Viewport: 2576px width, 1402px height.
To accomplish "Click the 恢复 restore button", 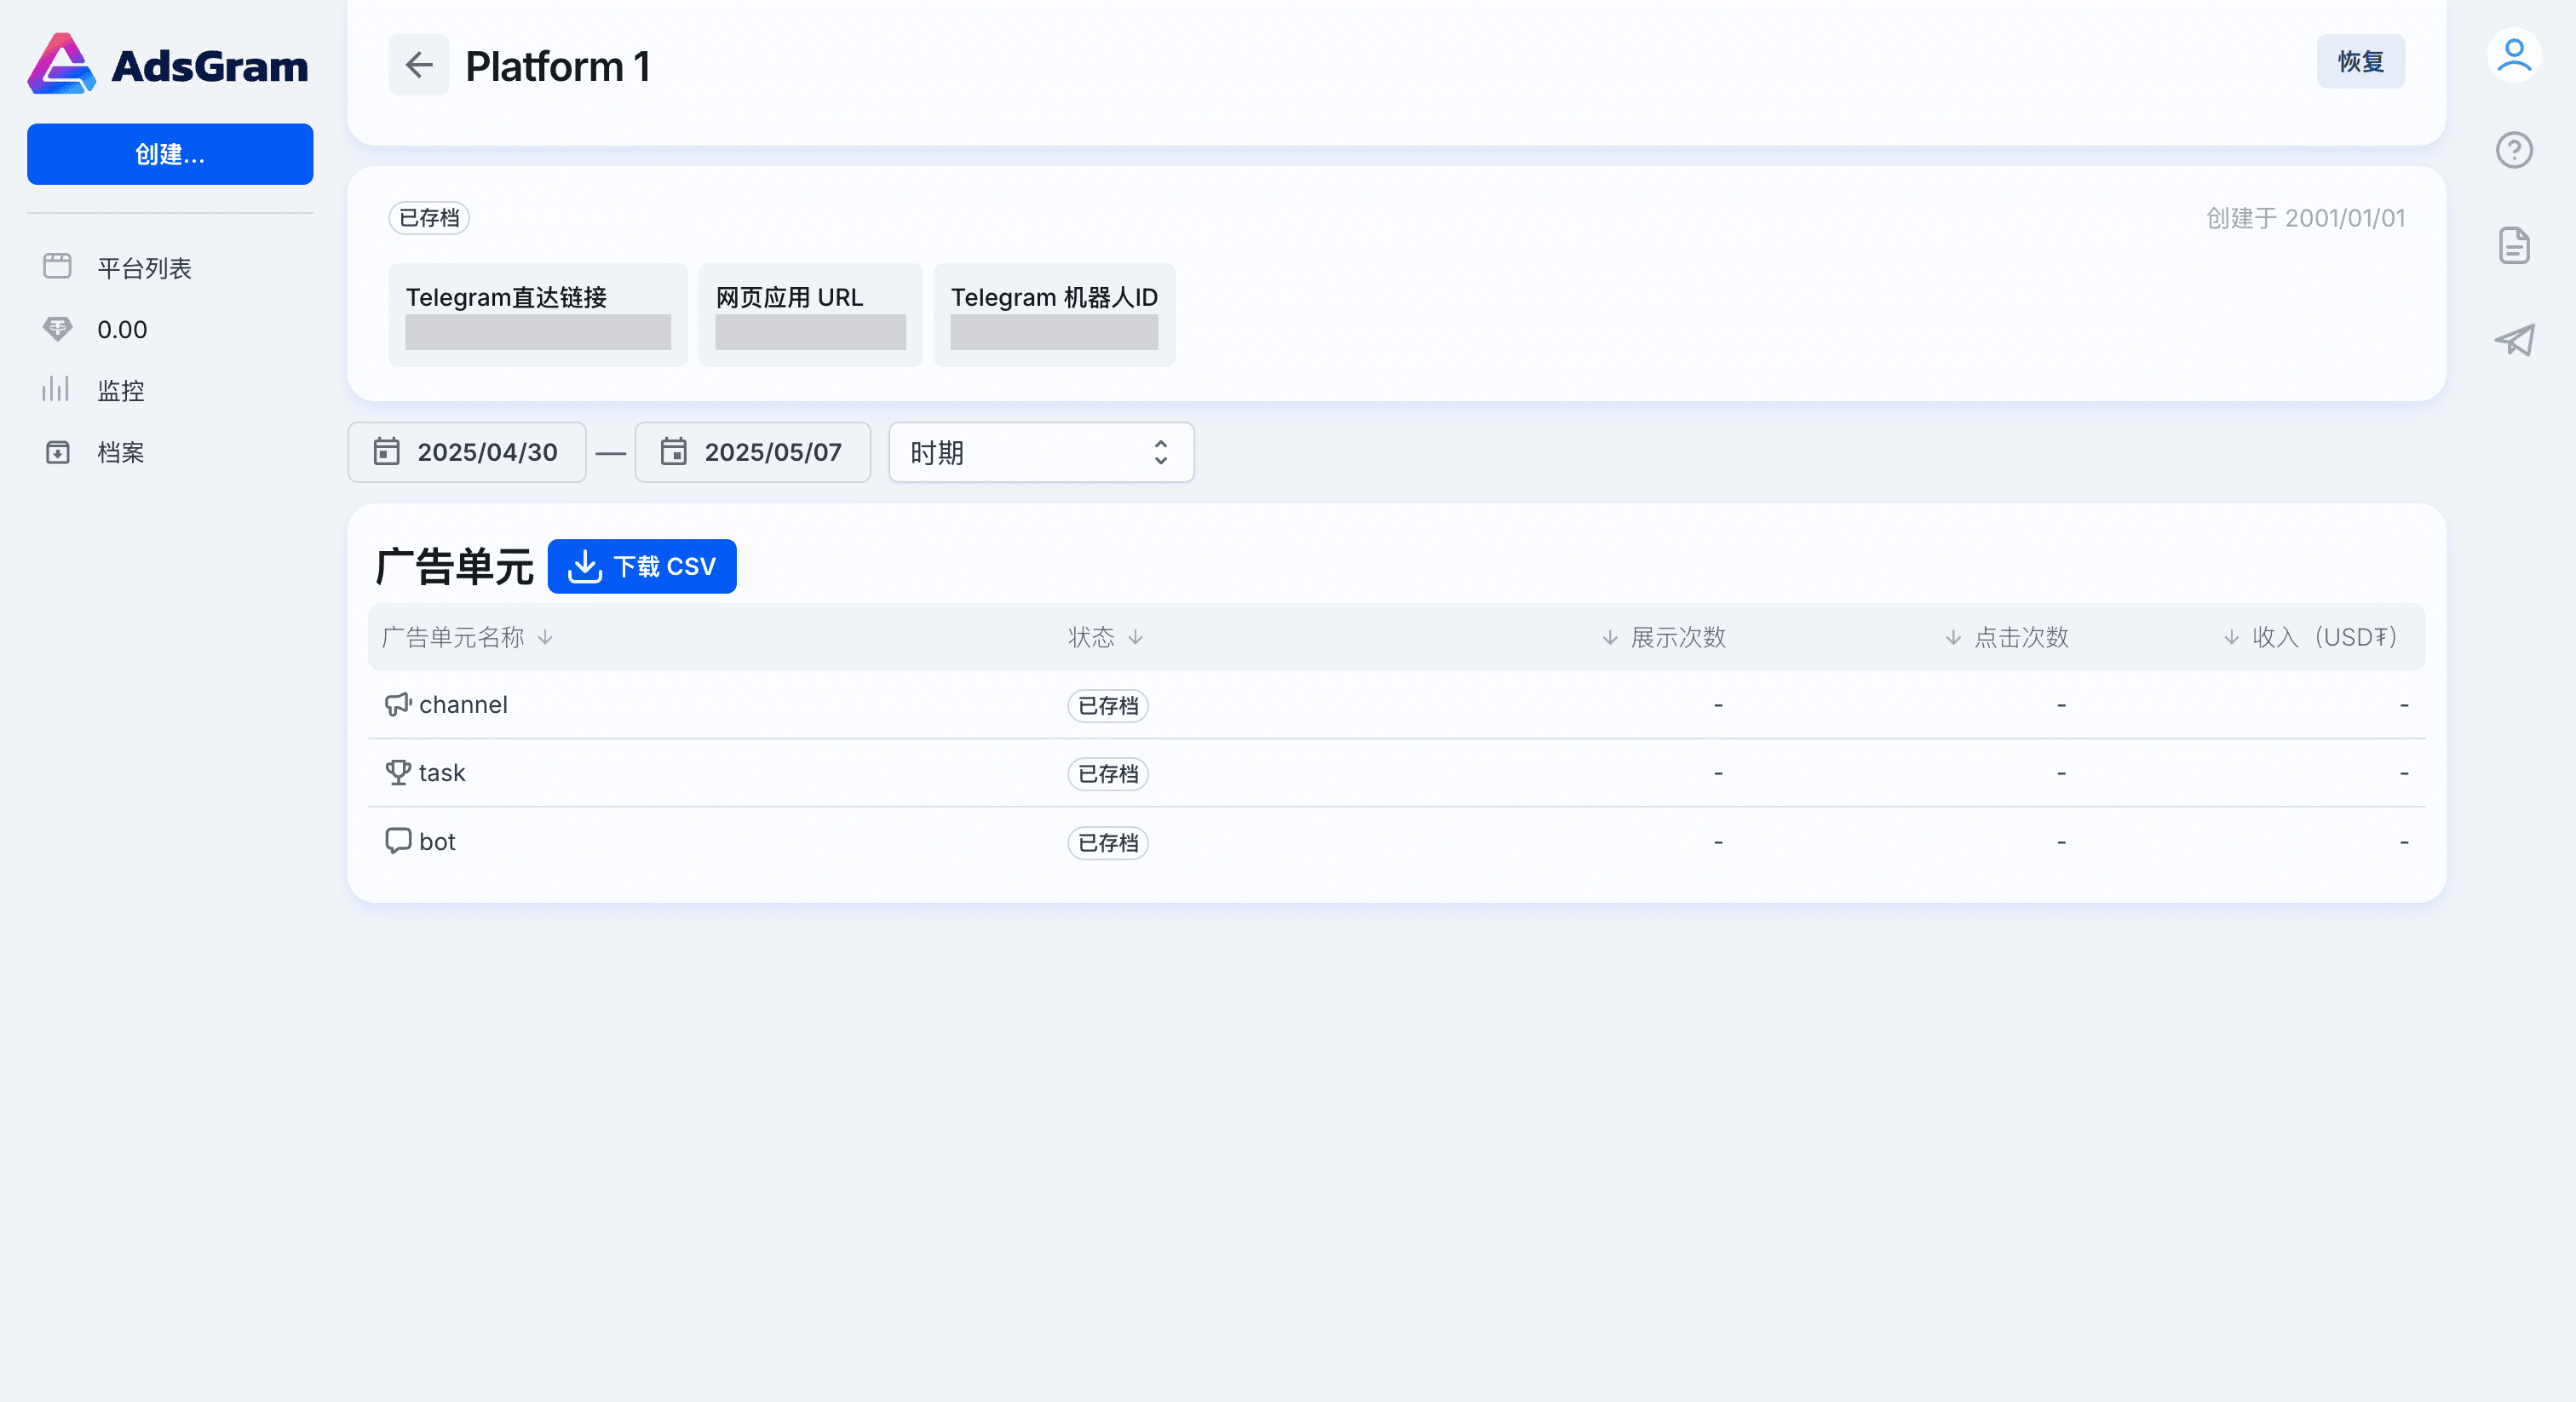I will pos(2360,62).
